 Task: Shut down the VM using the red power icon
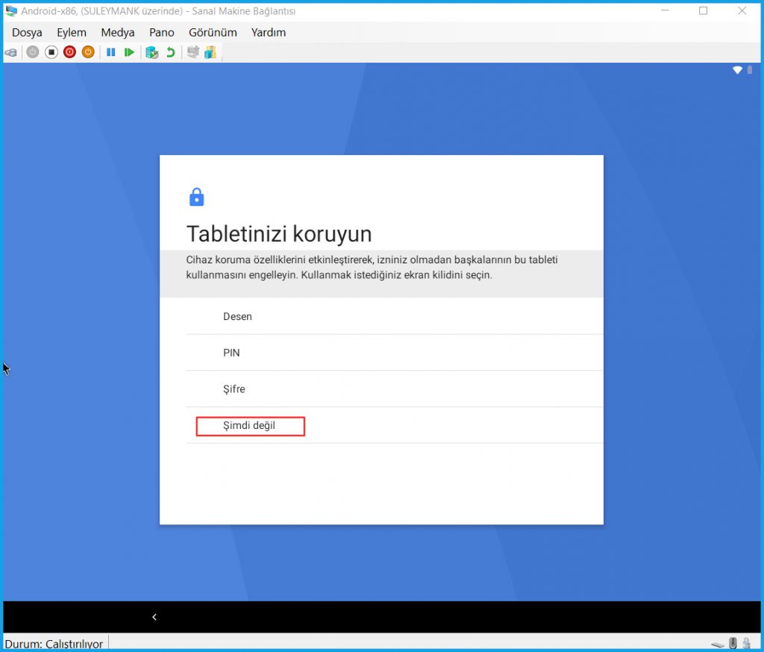point(69,52)
